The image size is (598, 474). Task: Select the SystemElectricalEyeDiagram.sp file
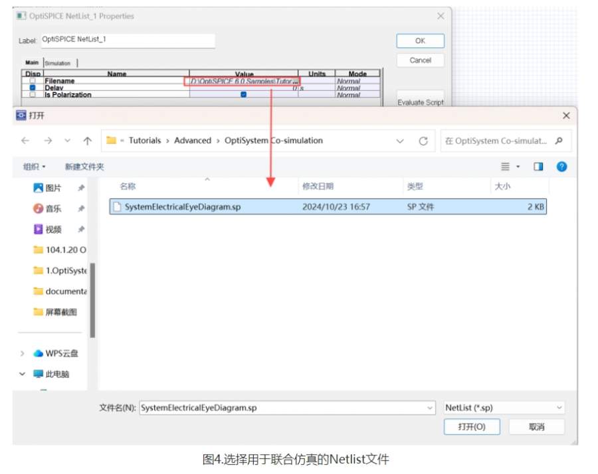[x=328, y=206]
